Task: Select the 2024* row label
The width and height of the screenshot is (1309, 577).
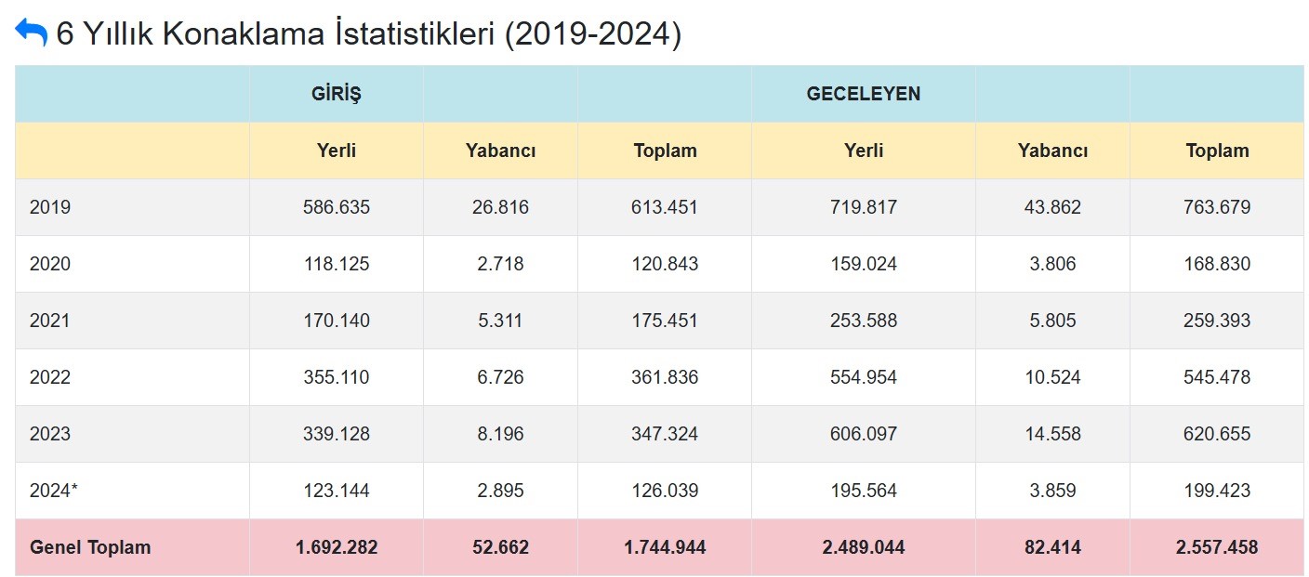Action: [52, 490]
